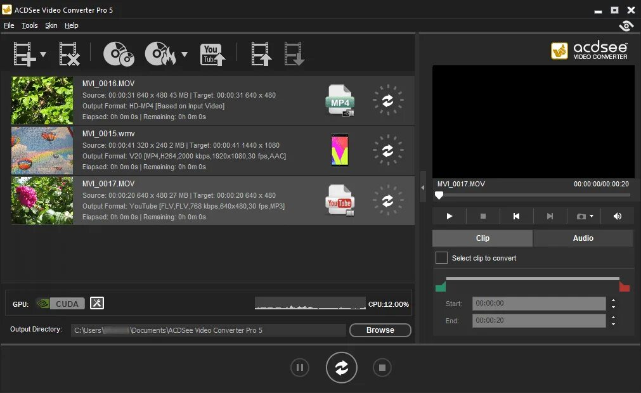The width and height of the screenshot is (641, 393).
Task: Mute preview audio with speaker icon
Action: coord(617,216)
